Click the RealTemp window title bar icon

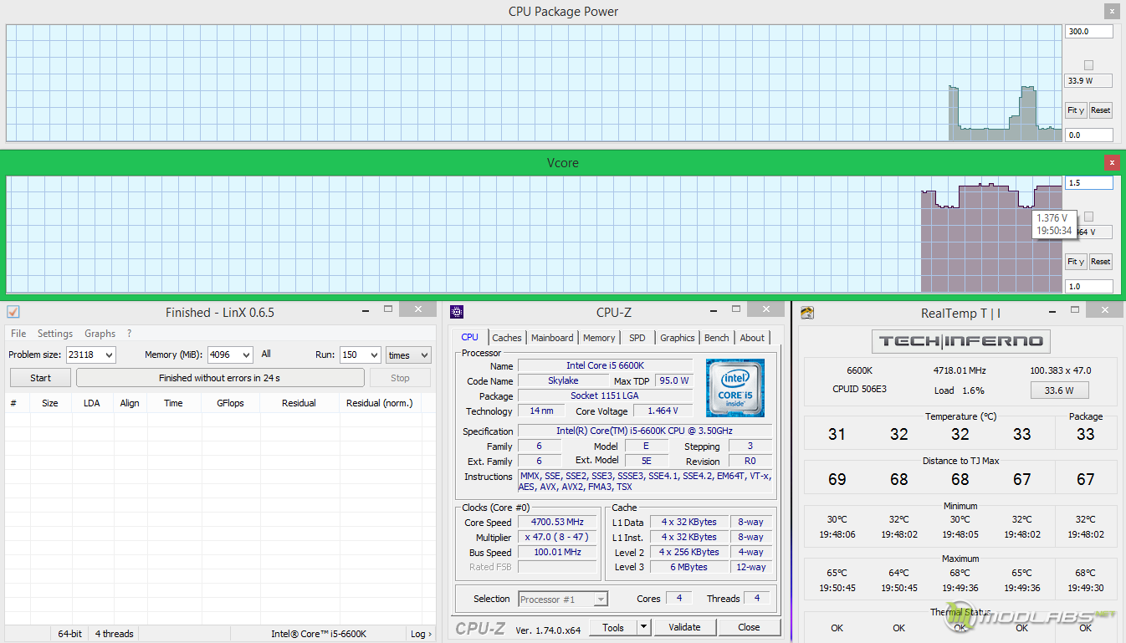807,314
